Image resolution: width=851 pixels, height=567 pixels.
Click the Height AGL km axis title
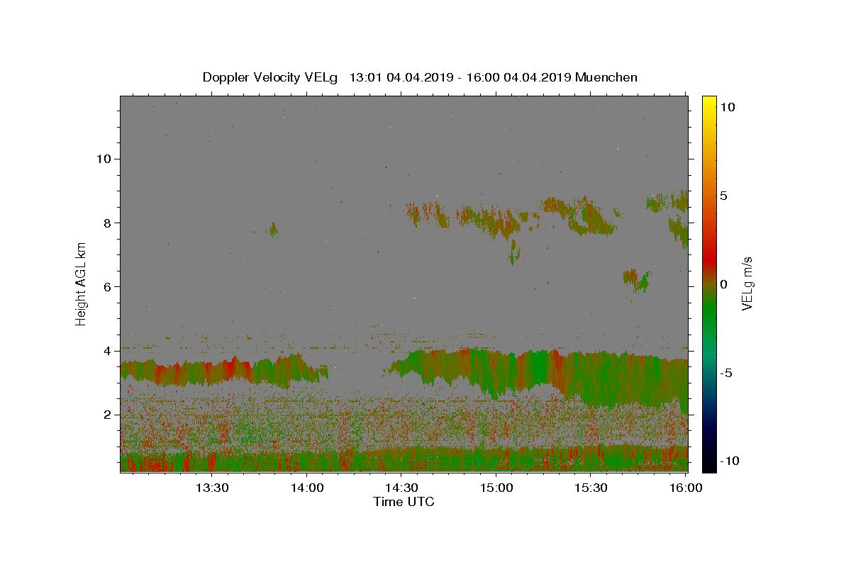(82, 283)
